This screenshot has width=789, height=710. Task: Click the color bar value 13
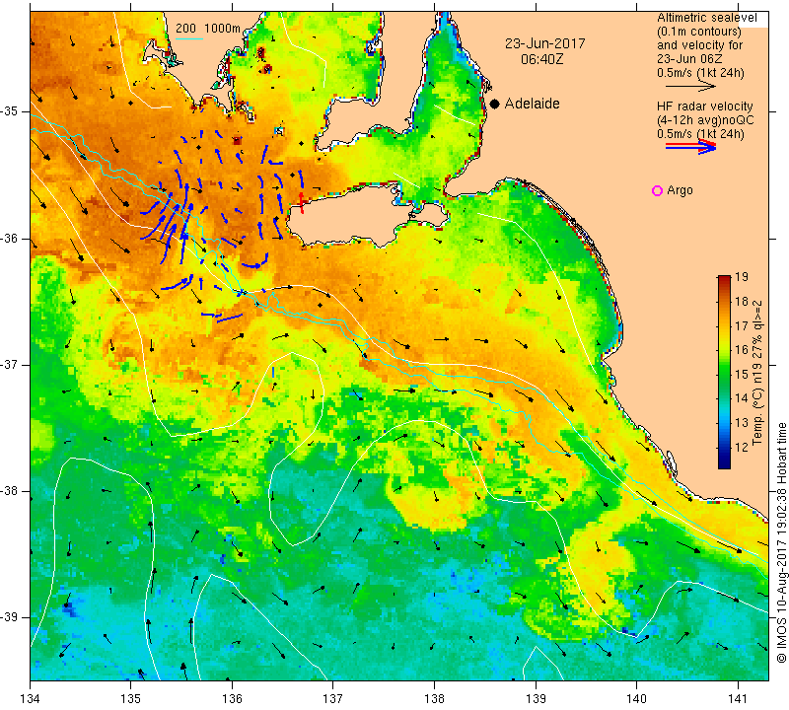[742, 422]
